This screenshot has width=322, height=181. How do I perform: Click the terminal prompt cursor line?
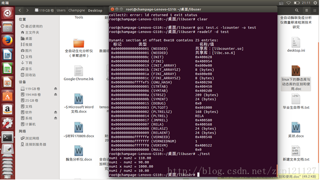[154, 175]
